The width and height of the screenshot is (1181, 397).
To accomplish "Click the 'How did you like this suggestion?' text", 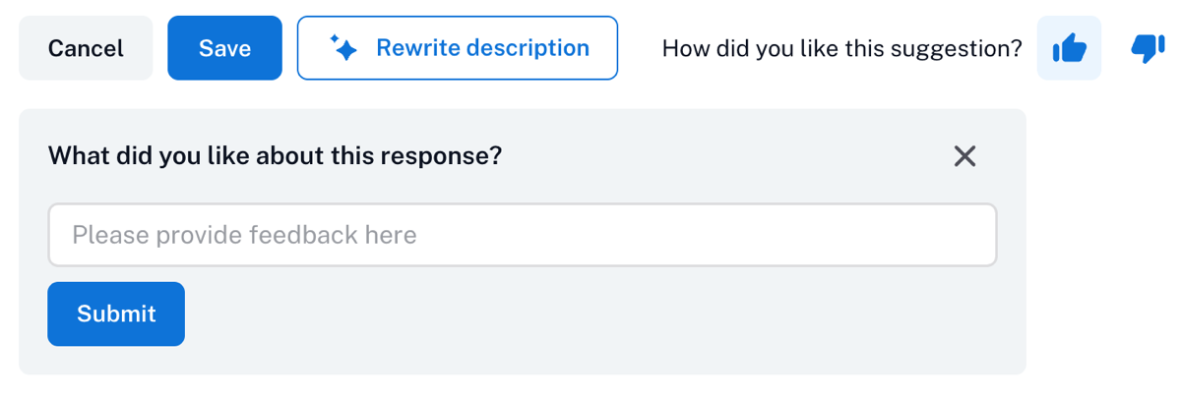I will (842, 48).
